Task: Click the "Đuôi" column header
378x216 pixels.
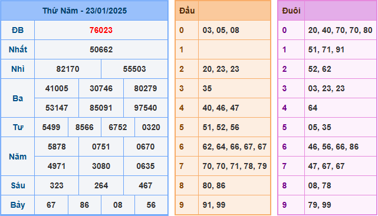Action: pos(291,11)
